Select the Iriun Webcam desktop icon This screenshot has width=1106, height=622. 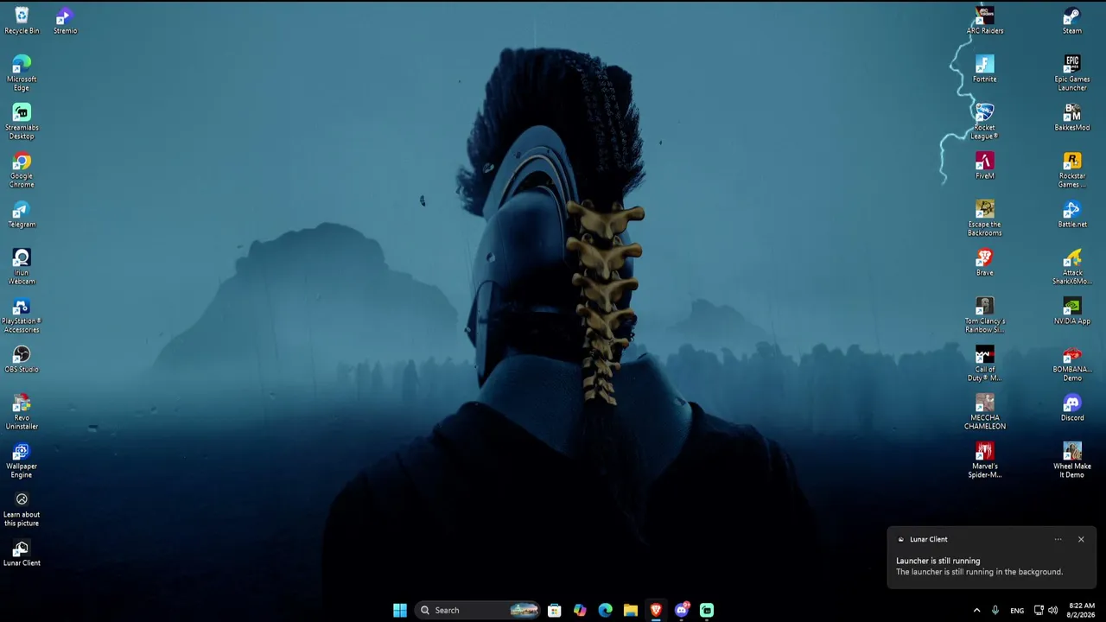click(x=22, y=267)
